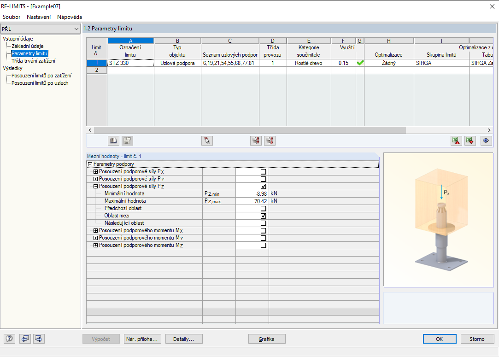Select Parametry limitu in the tree
Screen dimensions: 499x357
pyautogui.click(x=29, y=53)
